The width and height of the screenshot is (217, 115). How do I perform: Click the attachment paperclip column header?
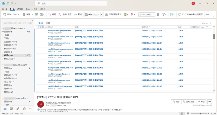(46, 27)
